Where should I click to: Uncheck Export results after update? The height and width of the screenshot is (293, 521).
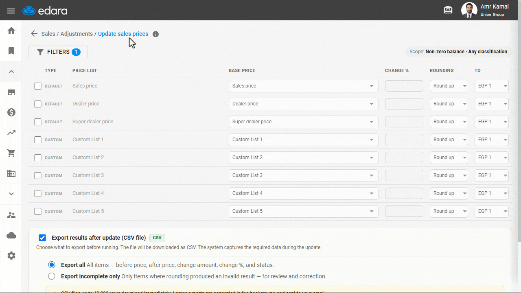pos(42,238)
